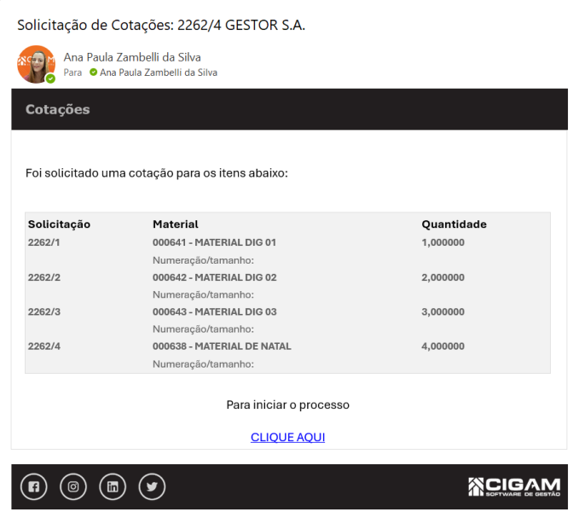Click the CIGAM logo in footer
573x512 pixels.
(x=514, y=486)
